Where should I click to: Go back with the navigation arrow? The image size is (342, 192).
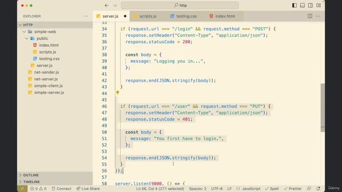coord(106,5)
